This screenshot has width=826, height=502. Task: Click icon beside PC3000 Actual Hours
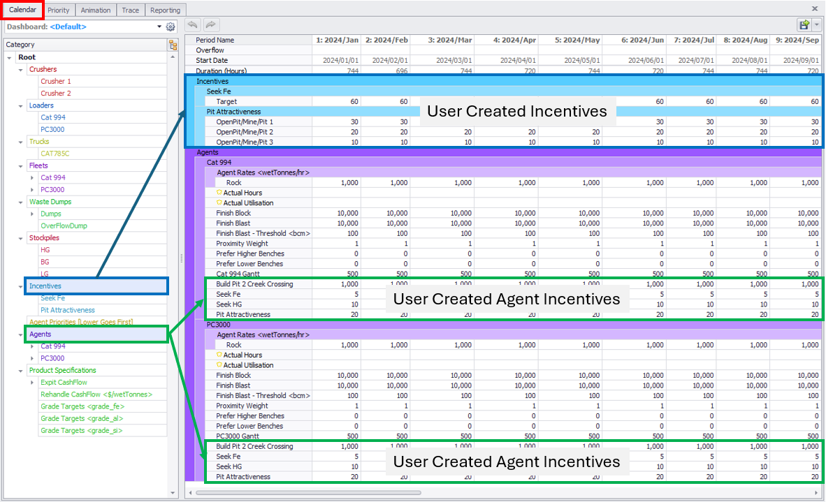click(x=219, y=355)
